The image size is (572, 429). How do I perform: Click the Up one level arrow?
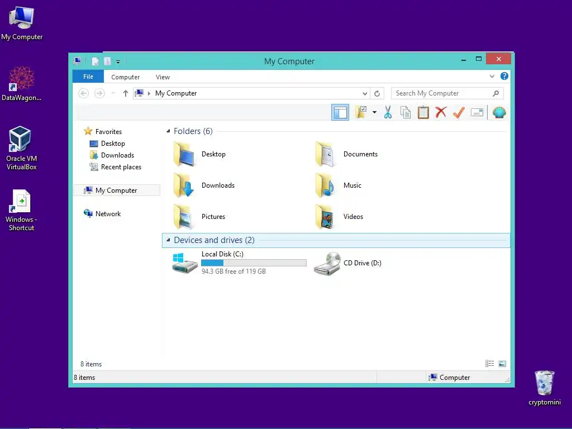[126, 93]
